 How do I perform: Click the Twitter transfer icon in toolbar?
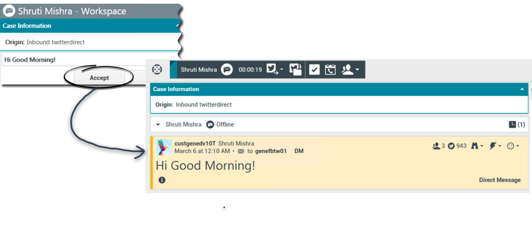click(272, 69)
